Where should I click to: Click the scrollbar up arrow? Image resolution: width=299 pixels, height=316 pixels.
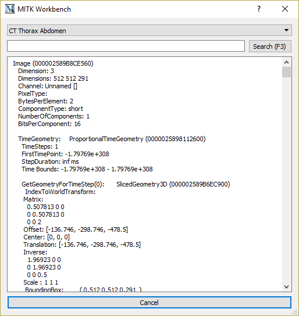286,63
